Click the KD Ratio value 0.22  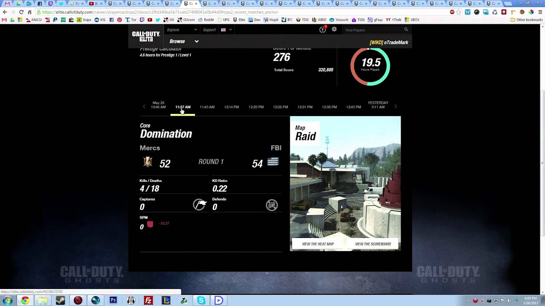coord(220,189)
